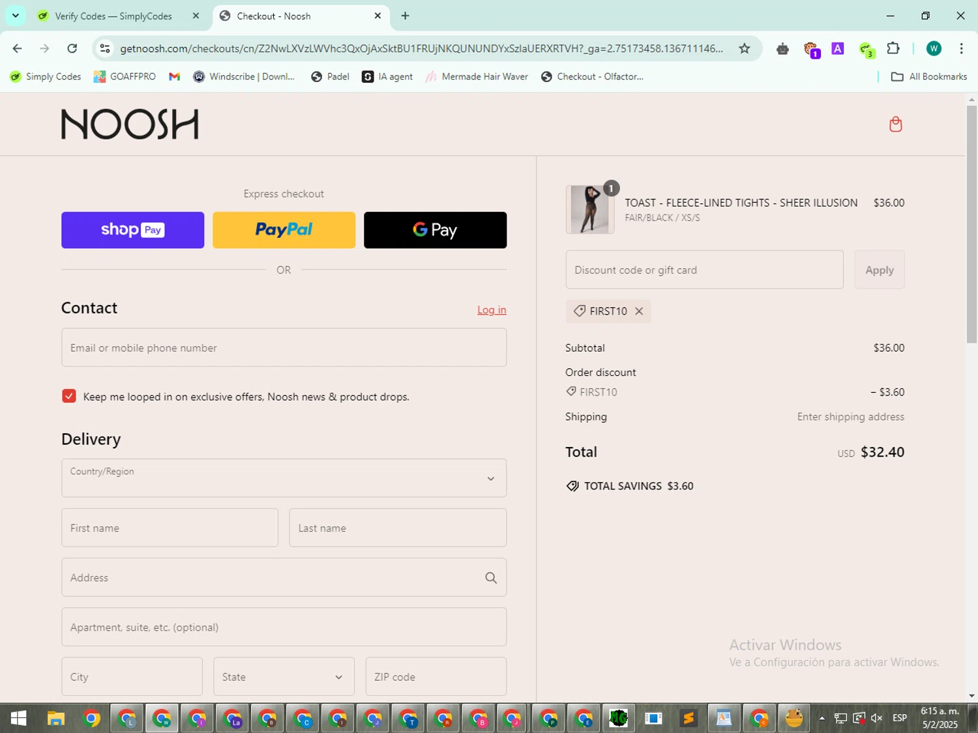Focus the Email or mobile phone number field
Screen dimensions: 978x733
point(284,347)
